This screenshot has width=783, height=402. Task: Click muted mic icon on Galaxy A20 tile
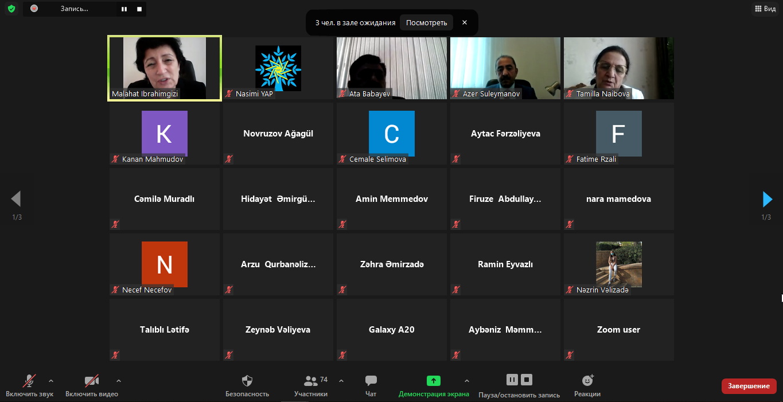click(x=343, y=355)
